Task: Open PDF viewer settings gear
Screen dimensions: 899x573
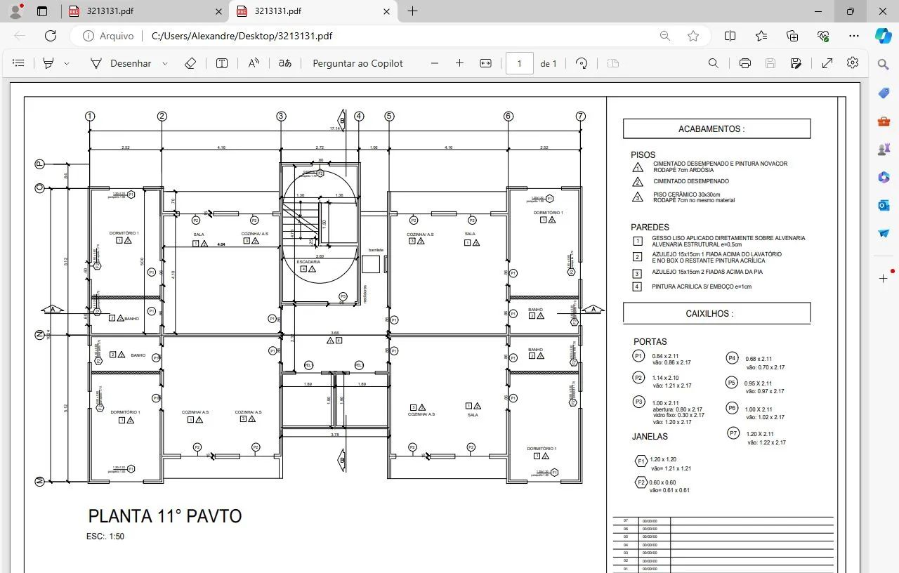Action: 852,62
